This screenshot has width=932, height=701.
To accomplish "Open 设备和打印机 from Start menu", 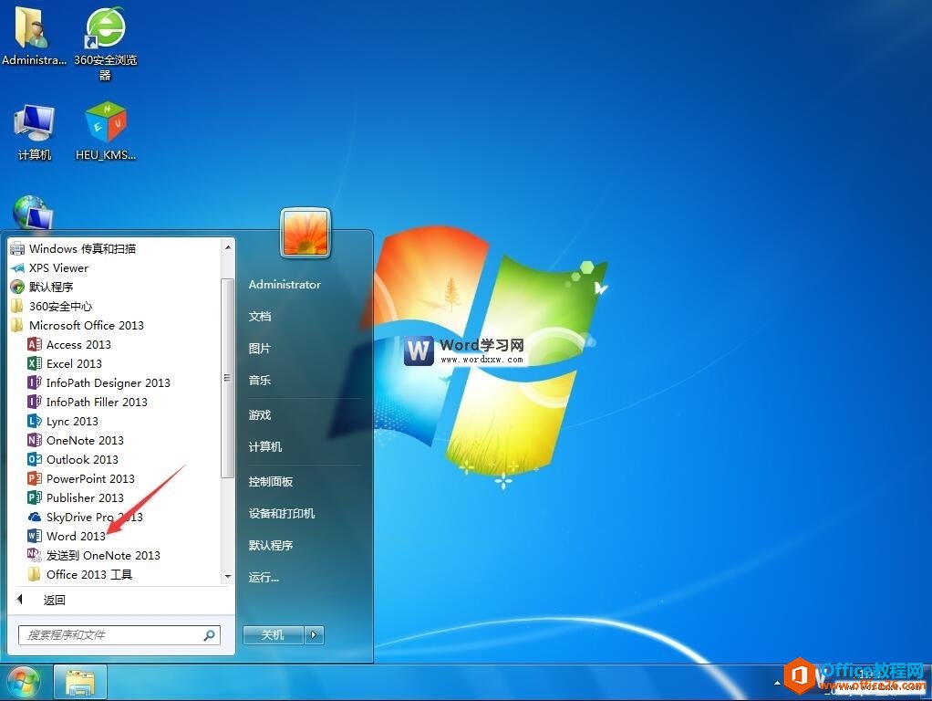I will (x=282, y=513).
